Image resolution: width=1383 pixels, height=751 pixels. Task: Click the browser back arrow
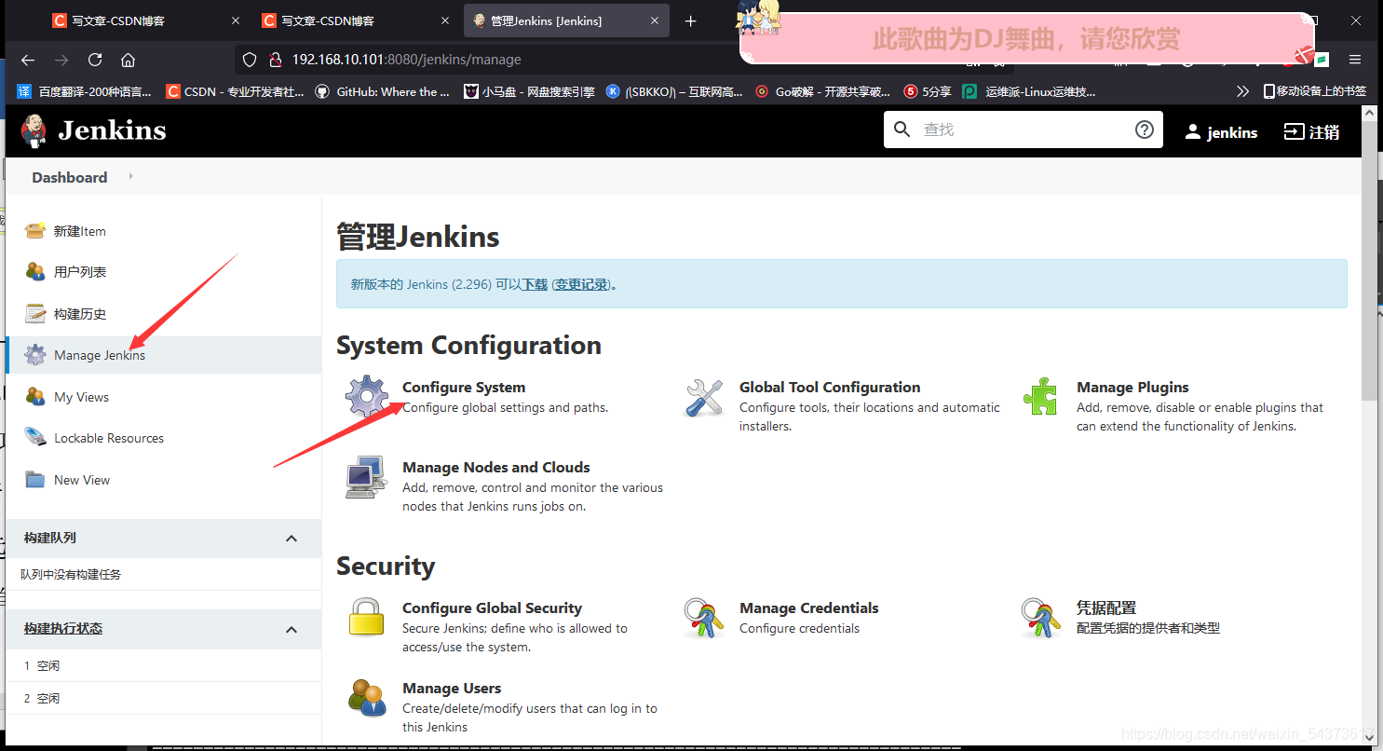click(x=28, y=60)
